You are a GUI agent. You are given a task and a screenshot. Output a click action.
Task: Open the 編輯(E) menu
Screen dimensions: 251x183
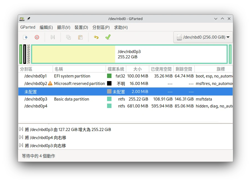click(x=46, y=27)
